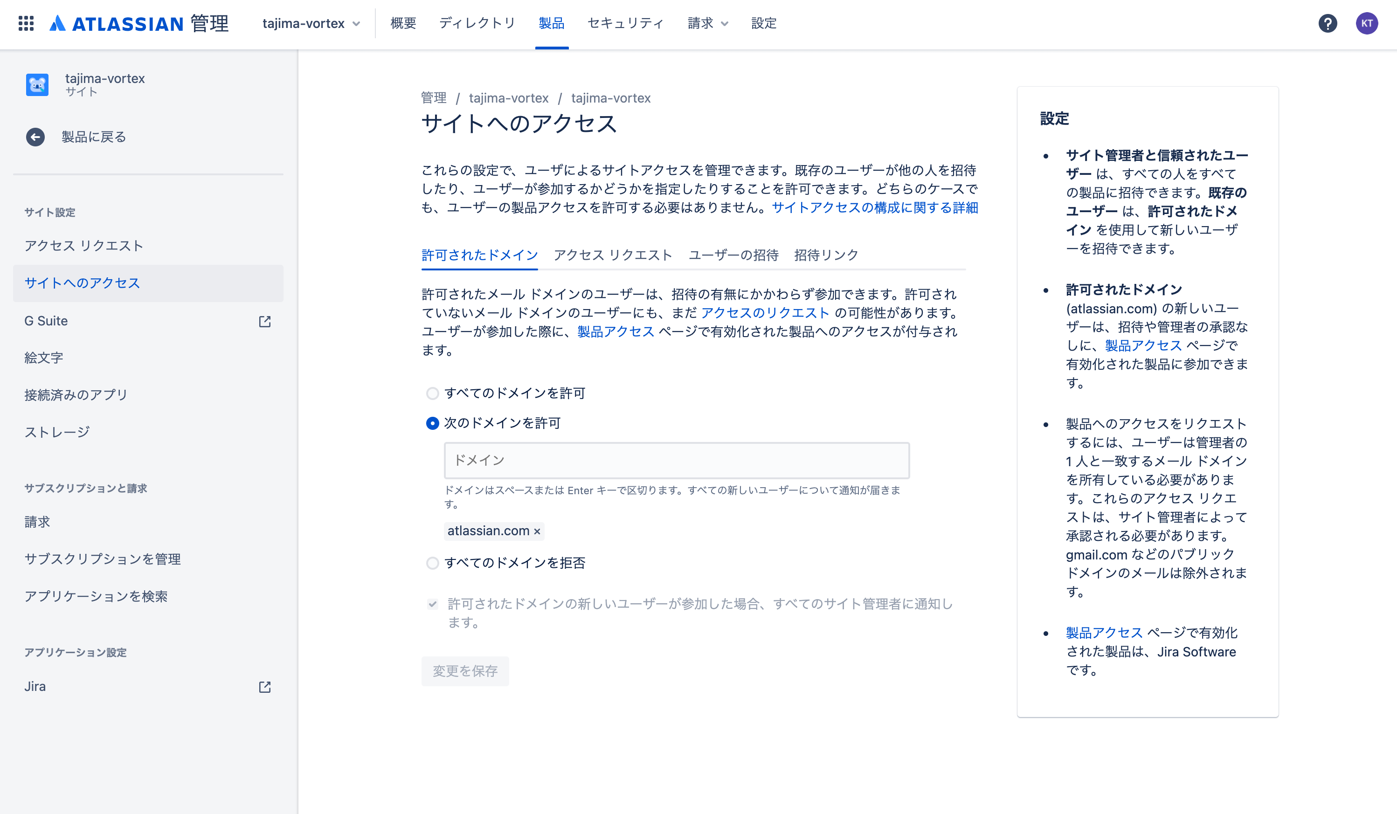Open 請求 in the sidebar
The width and height of the screenshot is (1397, 814).
[x=148, y=522]
